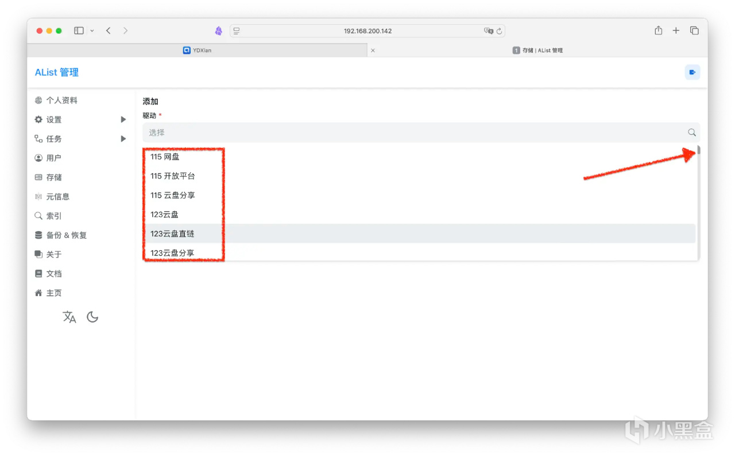The height and width of the screenshot is (456, 735).
Task: Switch to the 存储 | AList 管理 tab
Action: tap(537, 50)
